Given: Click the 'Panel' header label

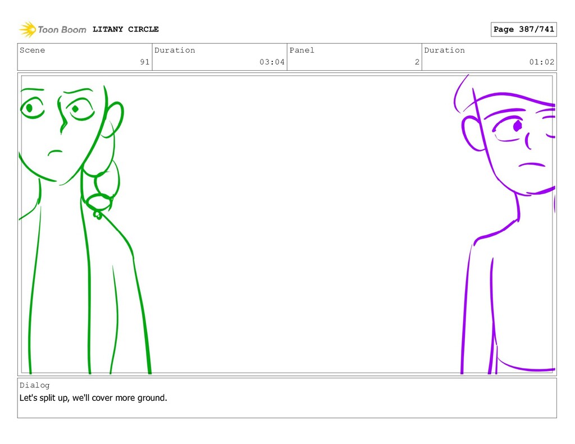Looking at the screenshot, I should (302, 50).
